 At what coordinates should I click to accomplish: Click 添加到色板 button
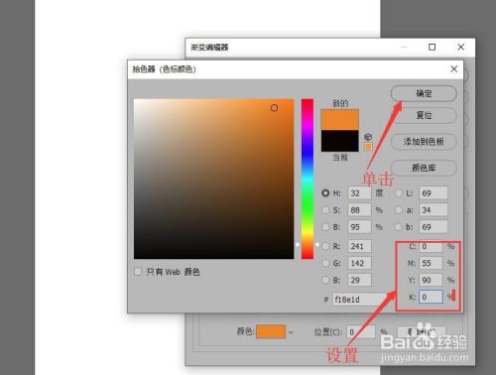[424, 142]
